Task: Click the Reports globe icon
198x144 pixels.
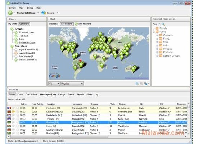Action: point(44,13)
